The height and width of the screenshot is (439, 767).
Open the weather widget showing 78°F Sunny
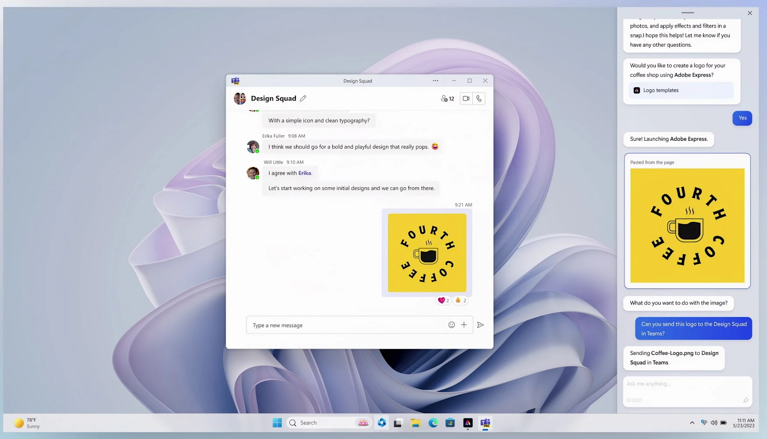pyautogui.click(x=27, y=423)
